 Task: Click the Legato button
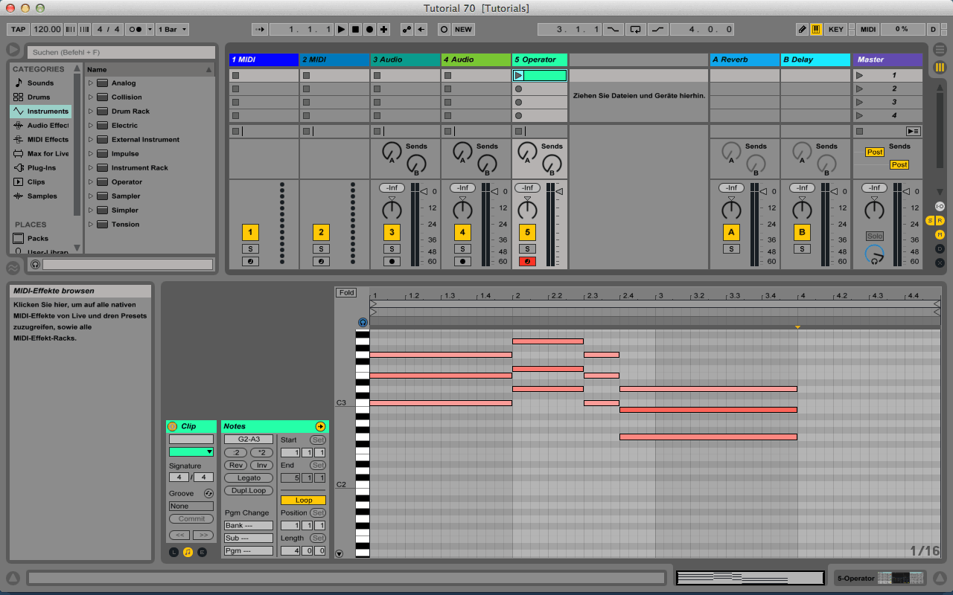click(249, 478)
